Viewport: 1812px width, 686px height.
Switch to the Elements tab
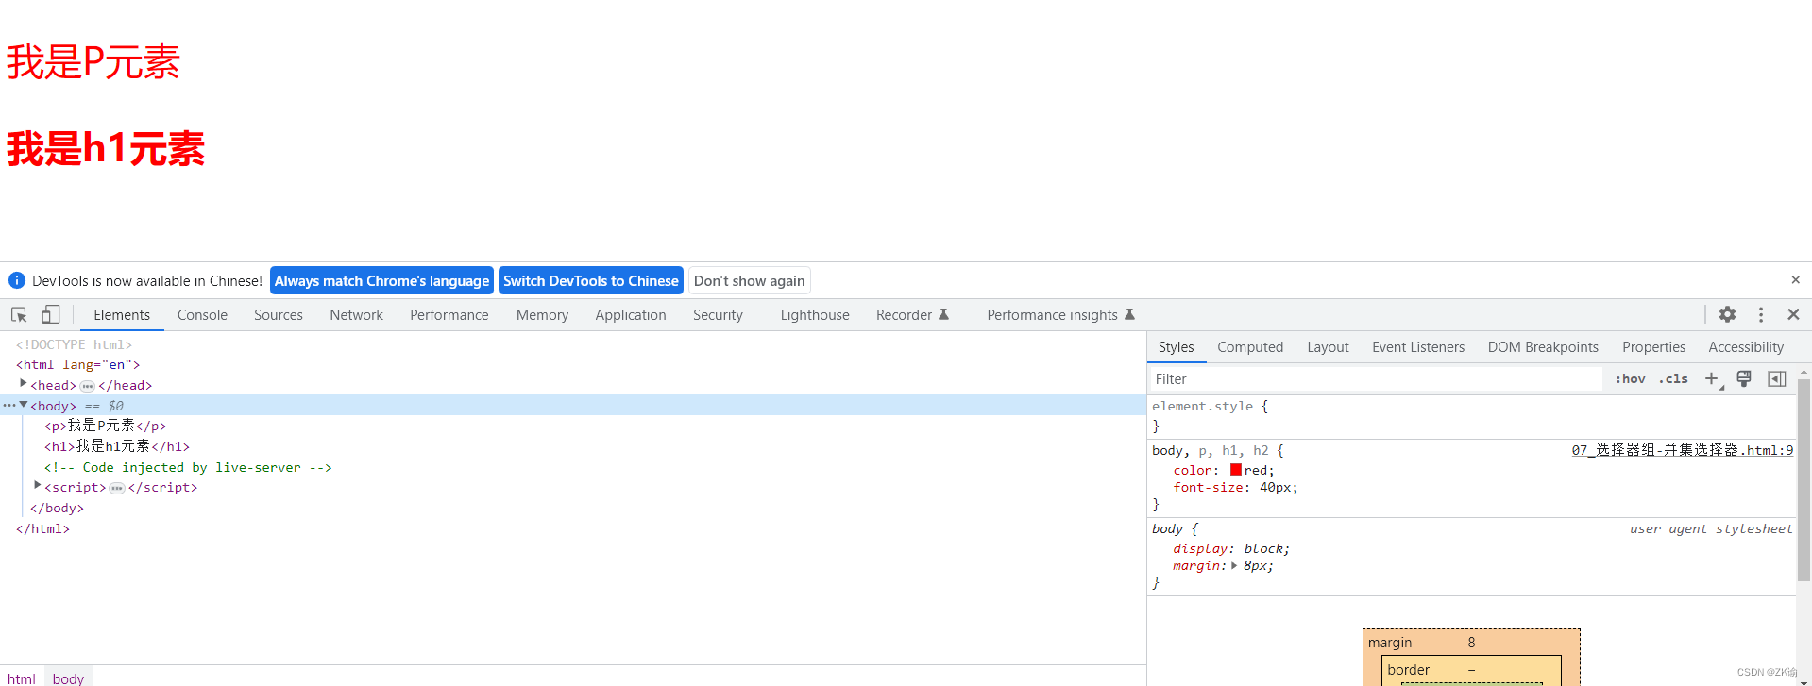click(122, 315)
